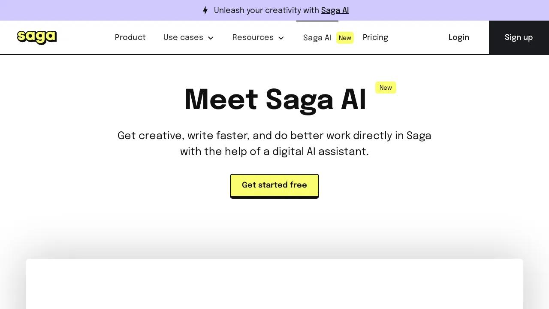Click the Use cases navigation label
This screenshot has height=309, width=549.
click(183, 37)
